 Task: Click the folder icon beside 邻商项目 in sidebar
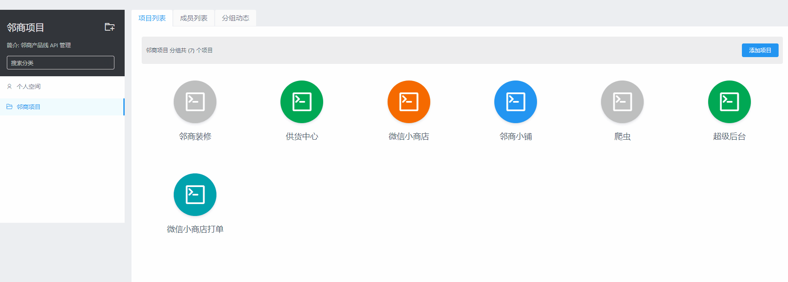pyautogui.click(x=9, y=107)
